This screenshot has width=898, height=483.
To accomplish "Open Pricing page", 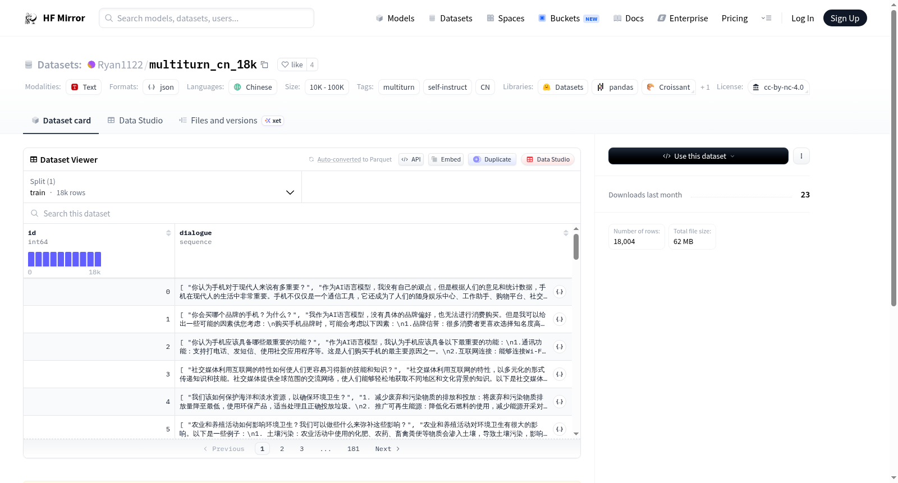I will (735, 18).
